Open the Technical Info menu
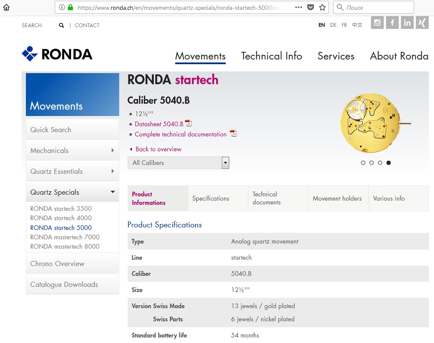This screenshot has height=343, width=434. tap(272, 56)
